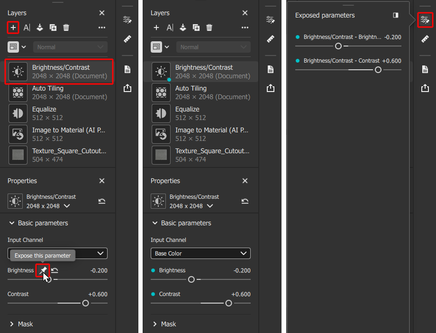Toggle teal dot beside Brightness in Properties

click(x=153, y=270)
